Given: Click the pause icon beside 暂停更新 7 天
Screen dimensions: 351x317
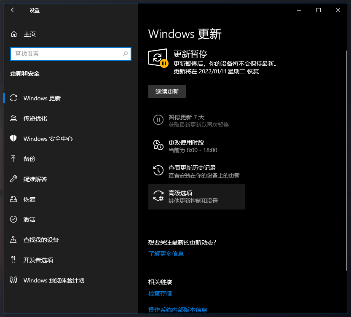Looking at the screenshot, I should pos(158,120).
